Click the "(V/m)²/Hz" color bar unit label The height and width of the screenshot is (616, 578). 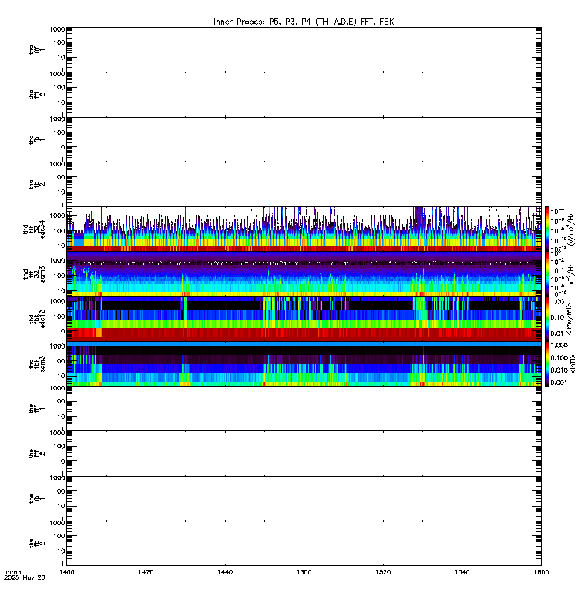click(571, 229)
